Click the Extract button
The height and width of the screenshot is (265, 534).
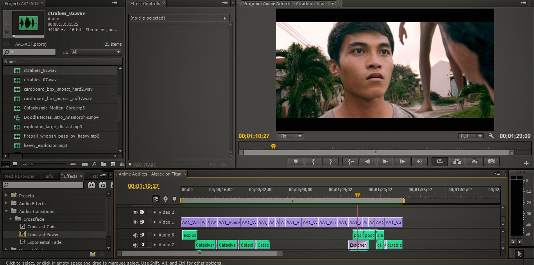(x=474, y=161)
